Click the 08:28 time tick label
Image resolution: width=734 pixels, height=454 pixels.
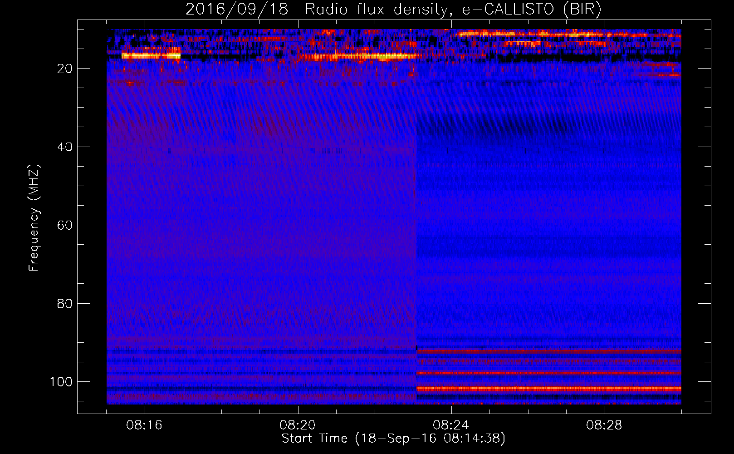coord(604,425)
